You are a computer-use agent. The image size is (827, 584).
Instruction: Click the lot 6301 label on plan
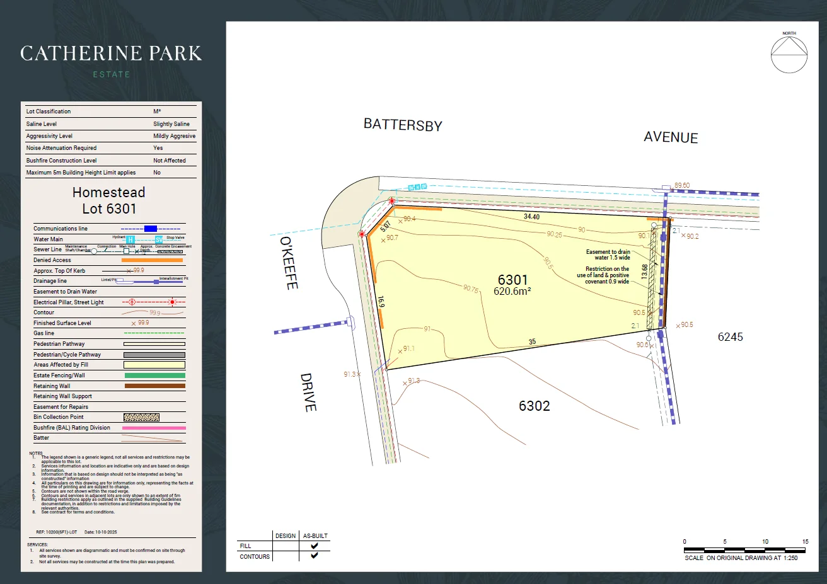tap(512, 280)
